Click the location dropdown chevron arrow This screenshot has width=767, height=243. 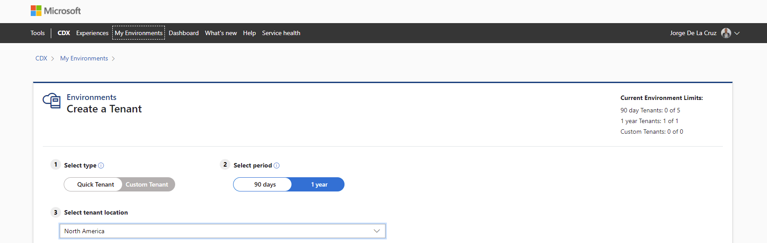(x=377, y=231)
